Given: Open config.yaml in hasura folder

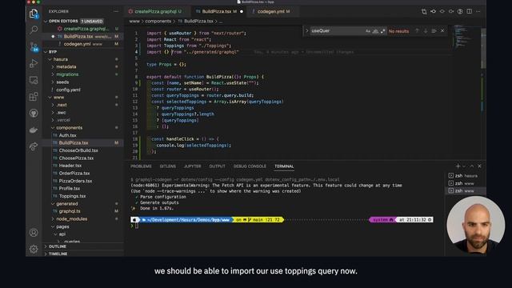Looking at the screenshot, I should [68, 90].
